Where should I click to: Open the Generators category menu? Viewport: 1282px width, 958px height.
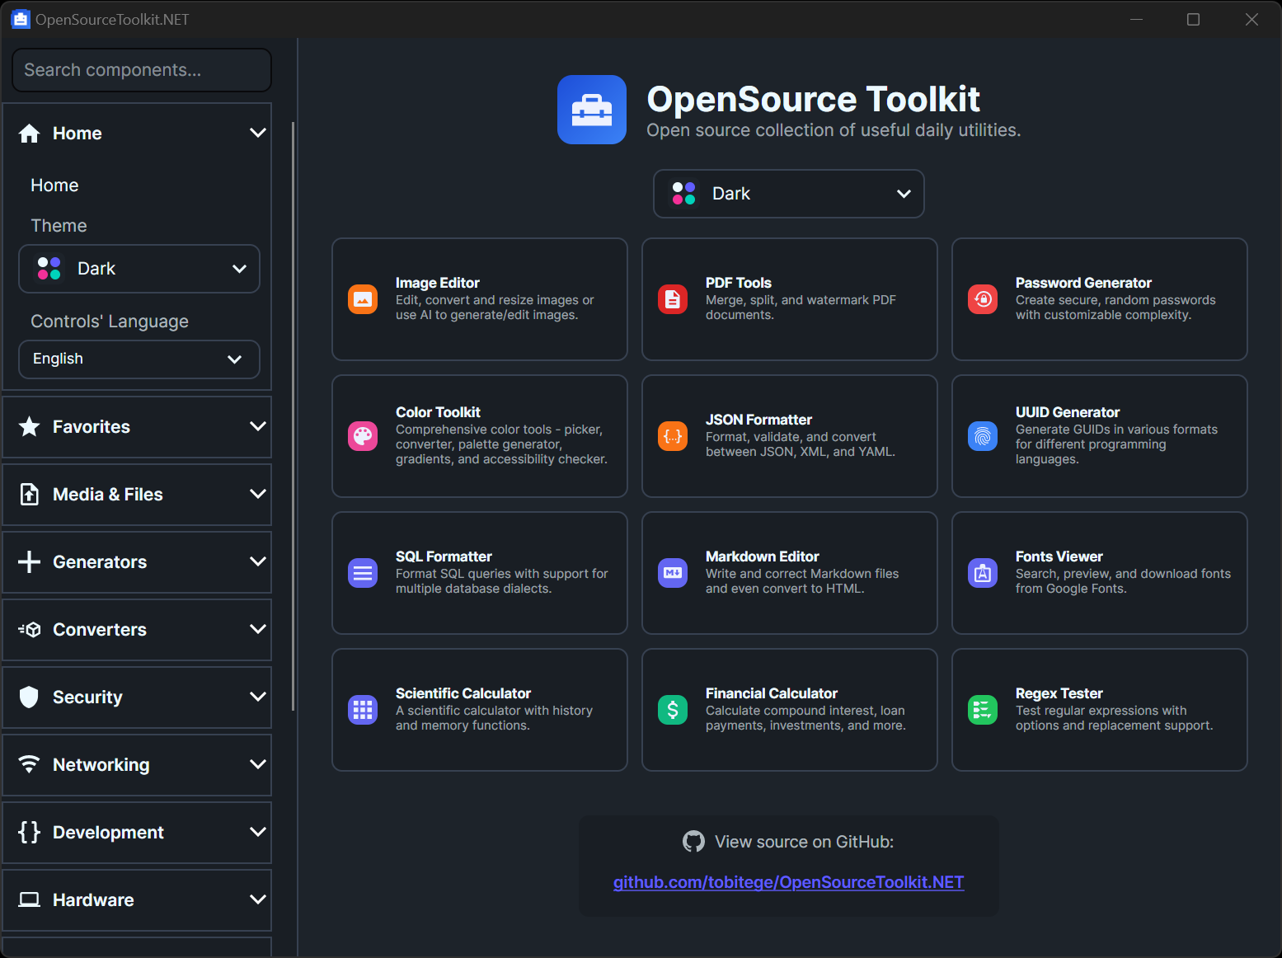(137, 561)
